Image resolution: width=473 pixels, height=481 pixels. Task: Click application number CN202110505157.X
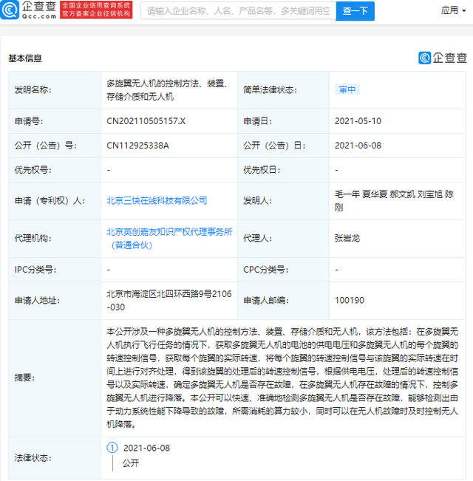[146, 120]
